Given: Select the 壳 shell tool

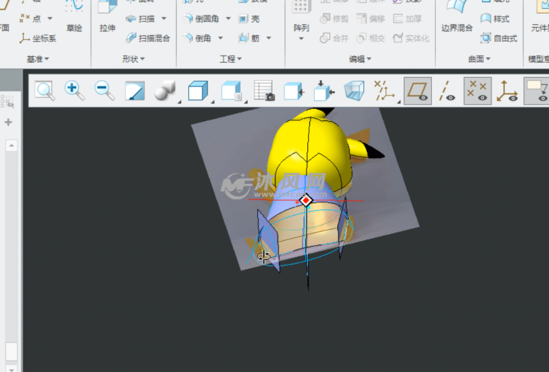Looking at the screenshot, I should [249, 19].
